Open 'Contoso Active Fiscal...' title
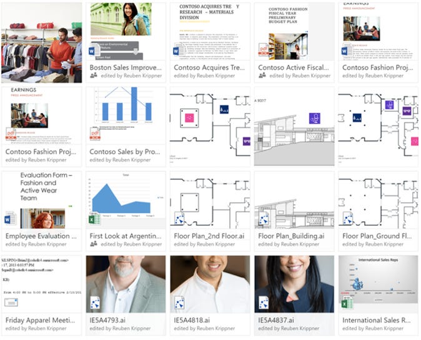This screenshot has width=421, height=340. pos(294,67)
